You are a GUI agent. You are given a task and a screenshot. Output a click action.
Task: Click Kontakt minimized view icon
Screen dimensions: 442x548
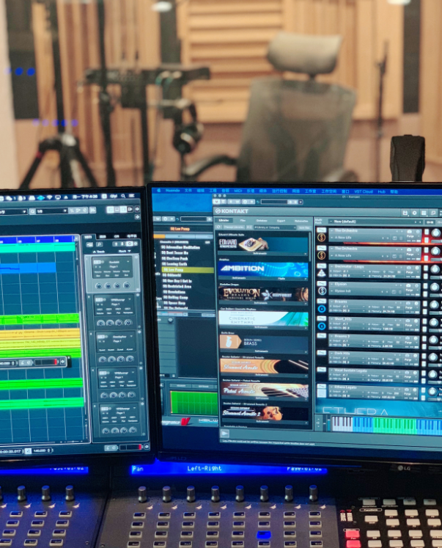[433, 213]
